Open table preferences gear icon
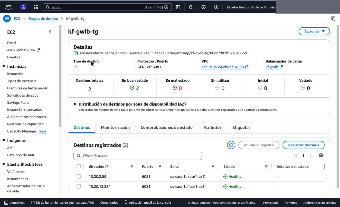The width and height of the screenshot is (340, 207). pyautogui.click(x=321, y=155)
